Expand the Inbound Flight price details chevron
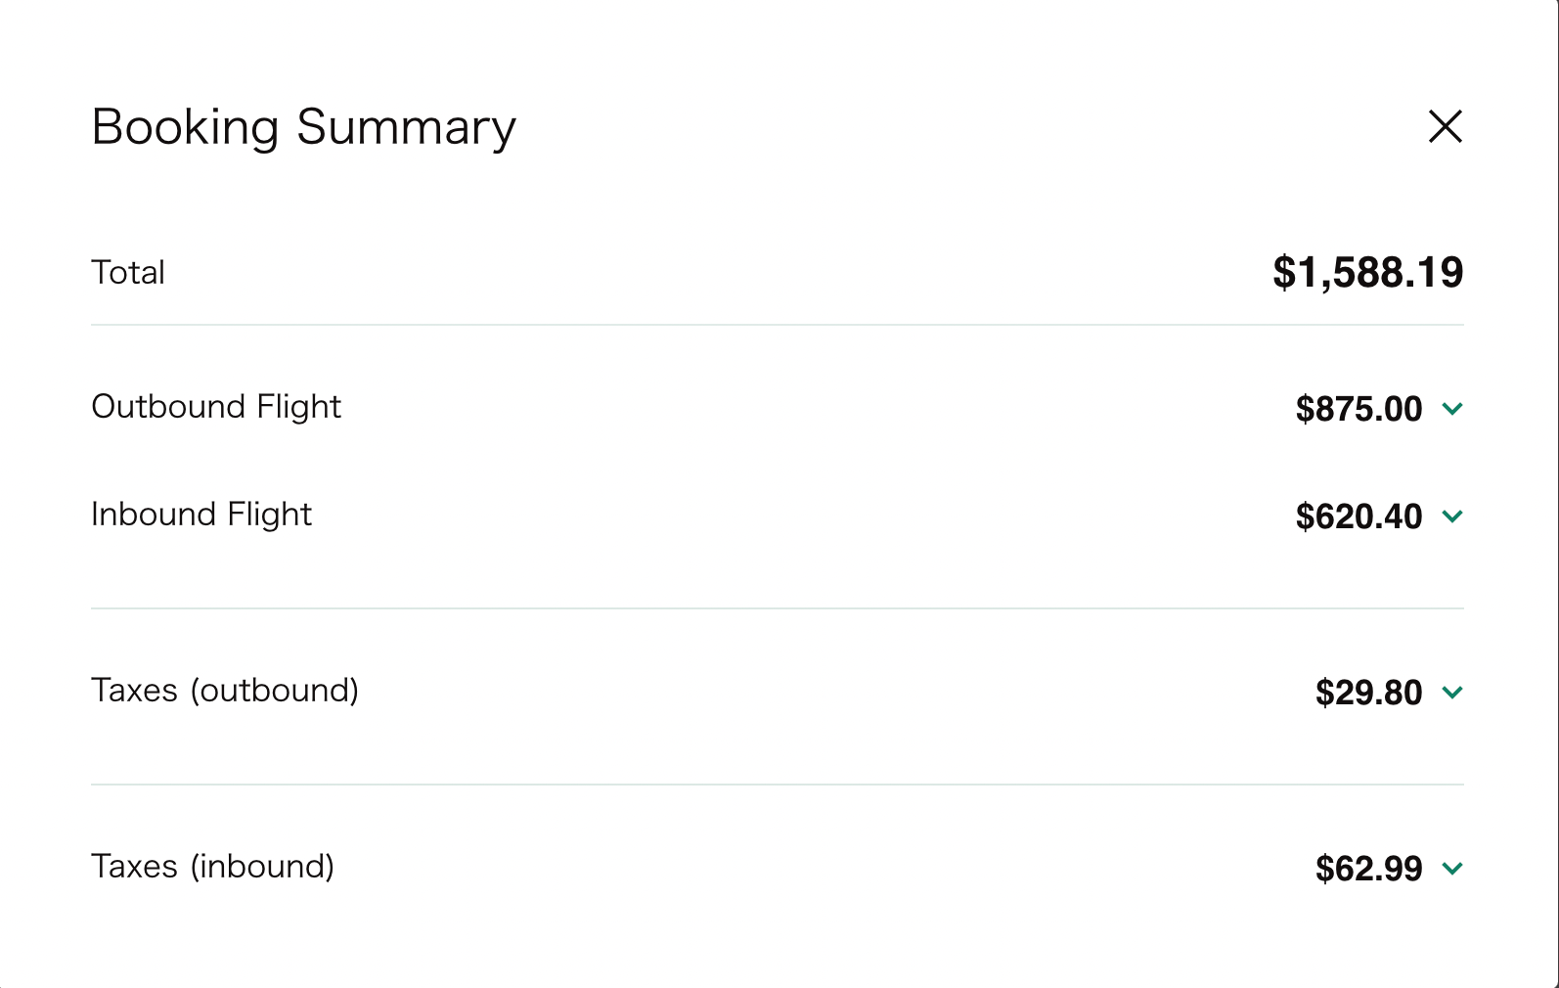The image size is (1559, 988). tap(1452, 516)
